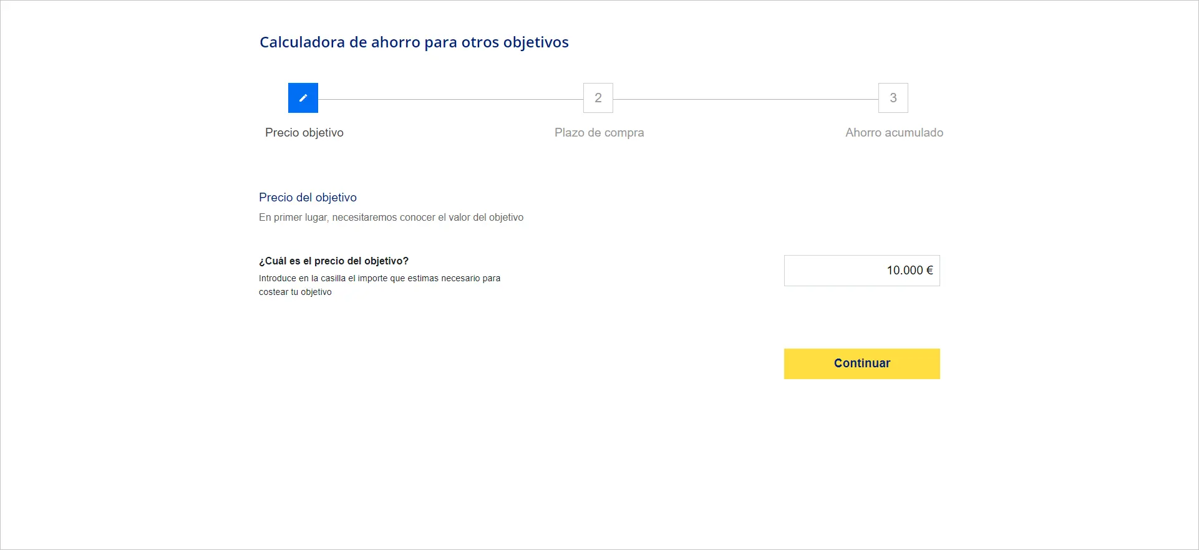Click the word 'objetivos' ending the title
Viewport: 1199px width, 550px height.
click(536, 42)
